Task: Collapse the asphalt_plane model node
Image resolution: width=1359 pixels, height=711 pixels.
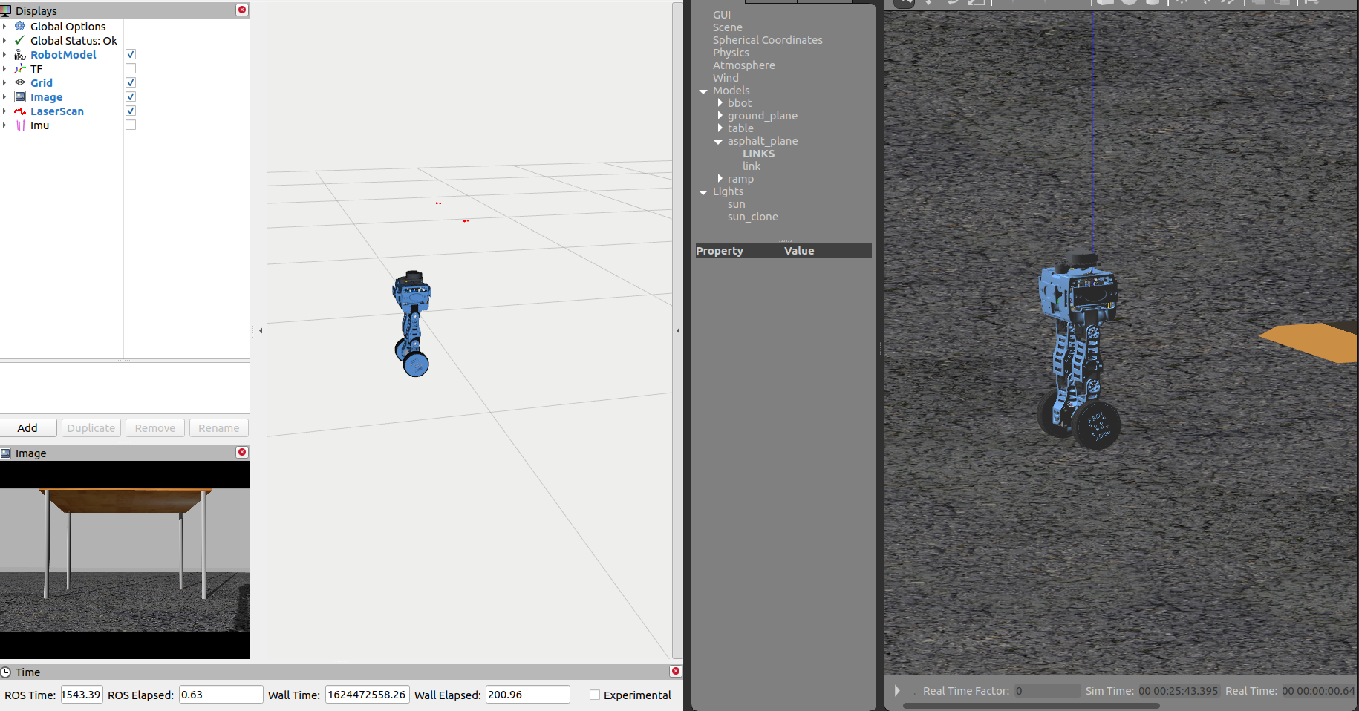Action: 718,142
